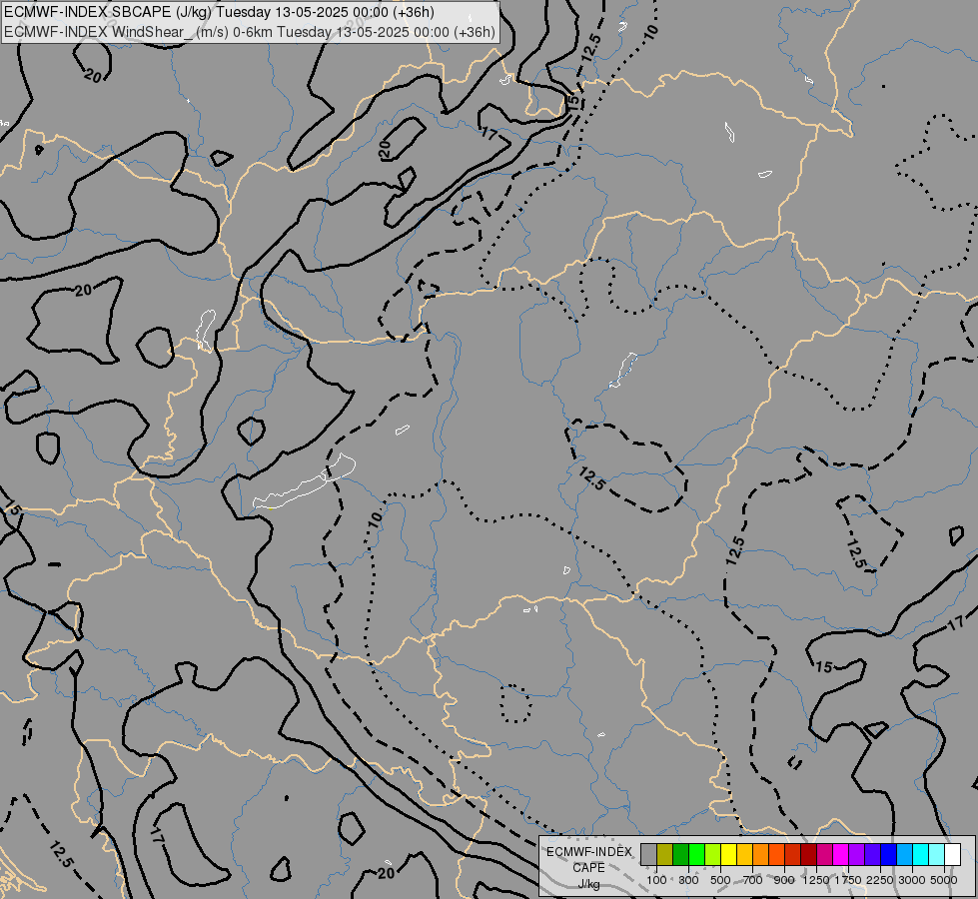Screen dimensions: 978x899
Task: Click the SBCAPE title line in the header
Action: [219, 12]
